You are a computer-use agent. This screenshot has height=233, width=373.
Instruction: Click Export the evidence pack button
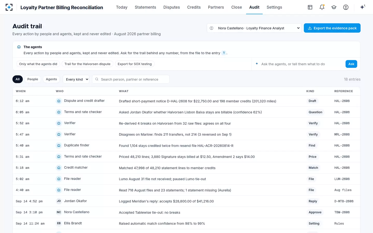point(332,28)
